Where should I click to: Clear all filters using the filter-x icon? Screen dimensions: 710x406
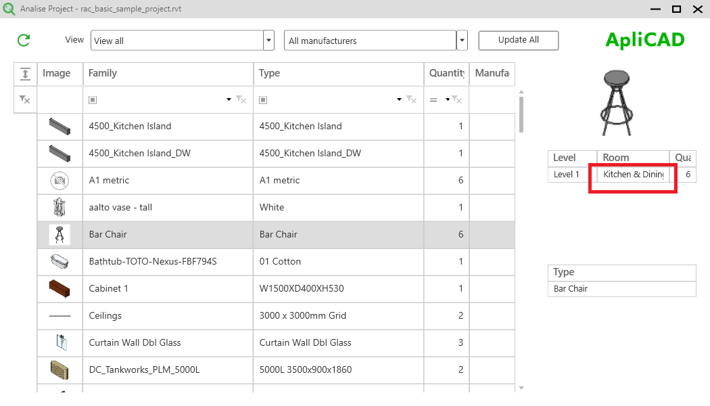click(24, 99)
